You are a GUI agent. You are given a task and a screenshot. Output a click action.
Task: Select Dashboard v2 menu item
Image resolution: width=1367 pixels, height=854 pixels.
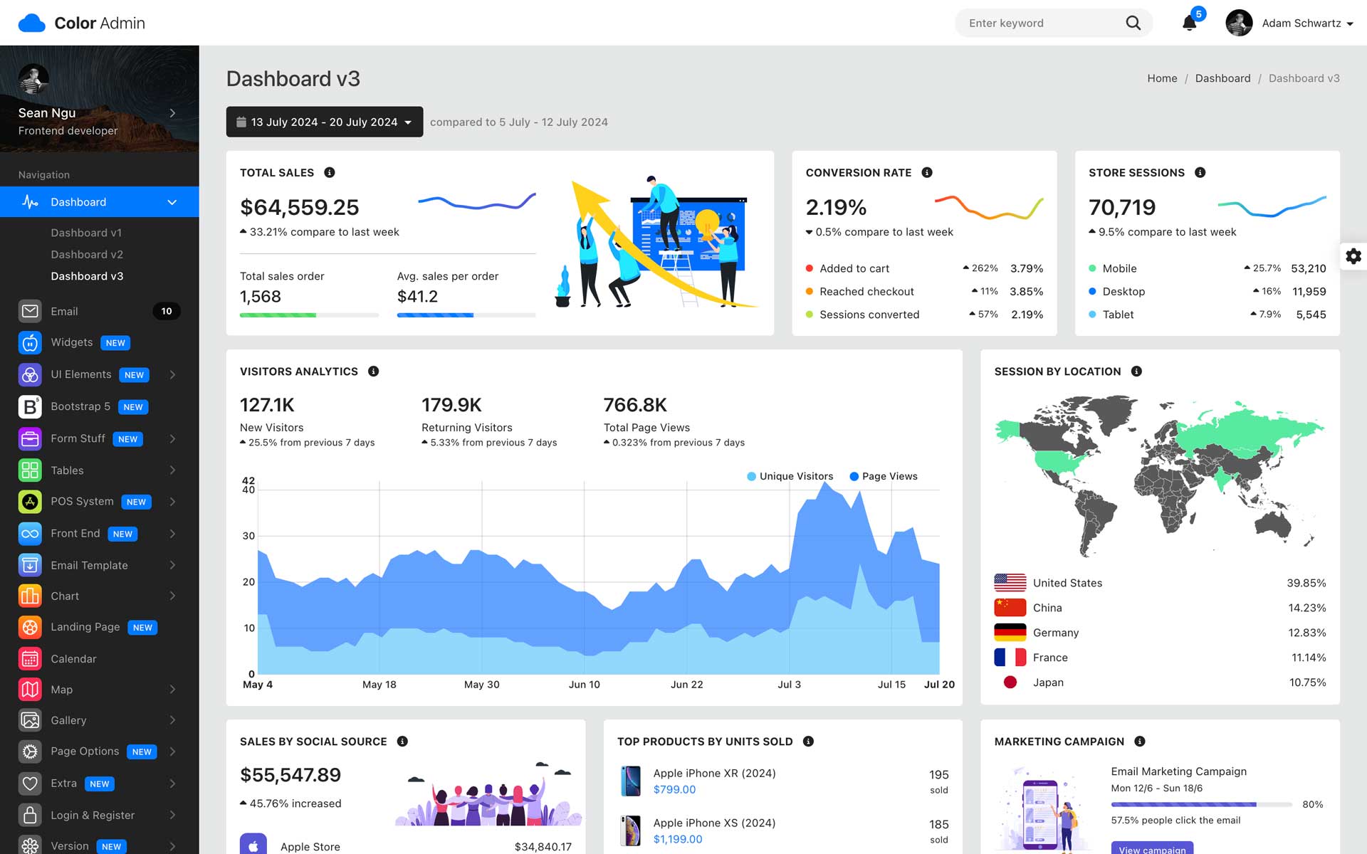[87, 254]
